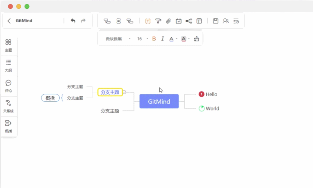Click the GitMind title in header
Image resolution: width=313 pixels, height=188 pixels.
[24, 21]
